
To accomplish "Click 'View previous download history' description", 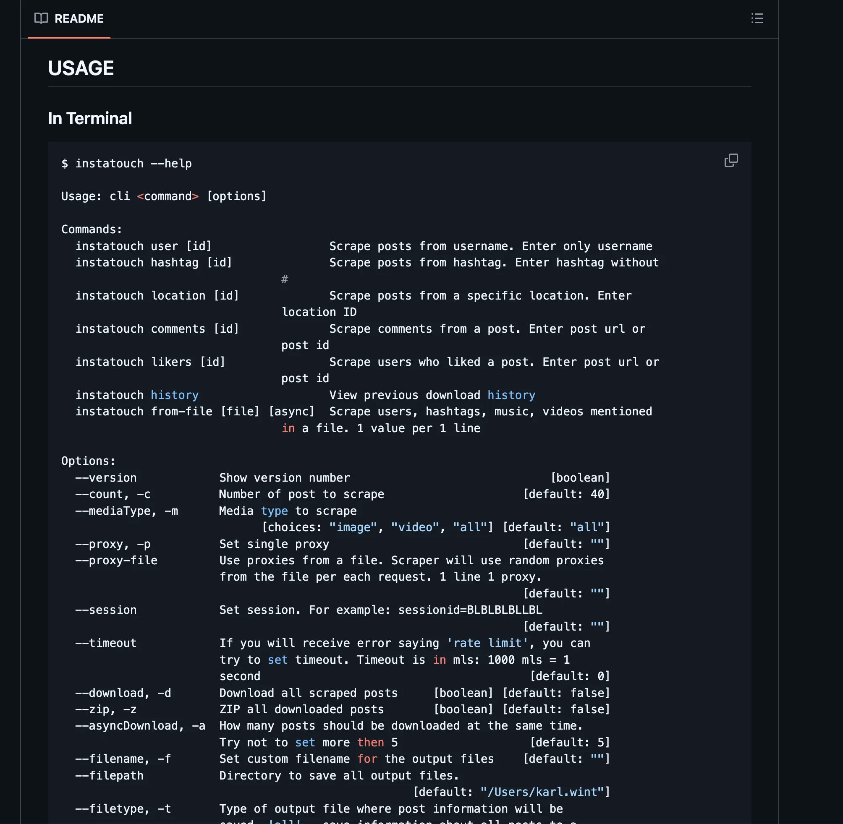I will pyautogui.click(x=432, y=395).
